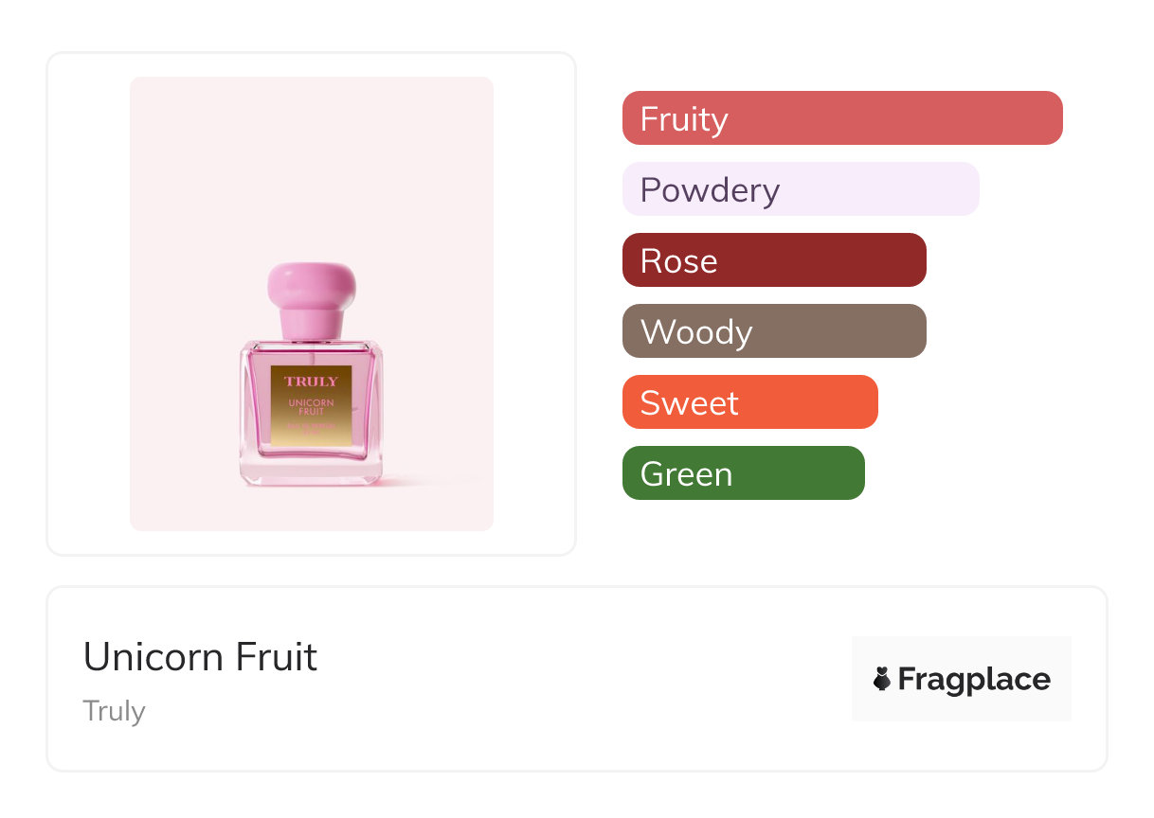Open the Truly brand name link
This screenshot has width=1154, height=818.
pyautogui.click(x=114, y=711)
